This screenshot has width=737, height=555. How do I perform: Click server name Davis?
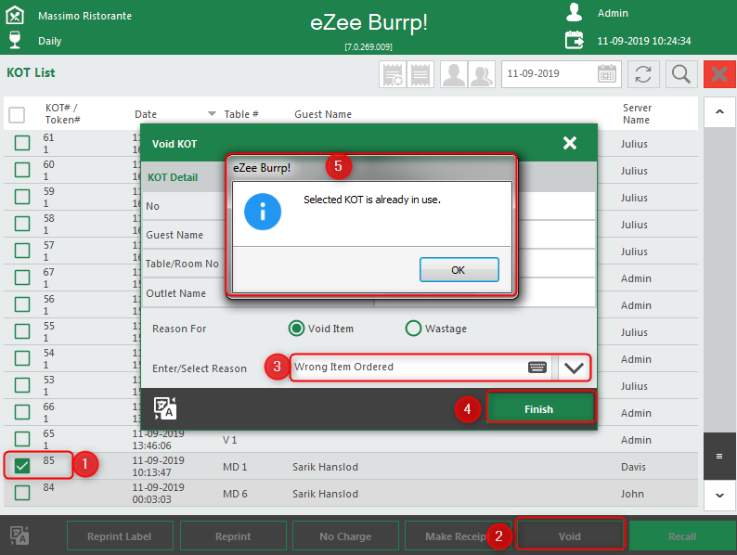point(633,467)
